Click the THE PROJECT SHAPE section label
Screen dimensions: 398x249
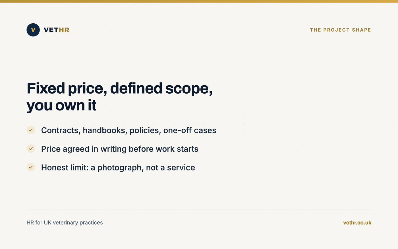(340, 30)
